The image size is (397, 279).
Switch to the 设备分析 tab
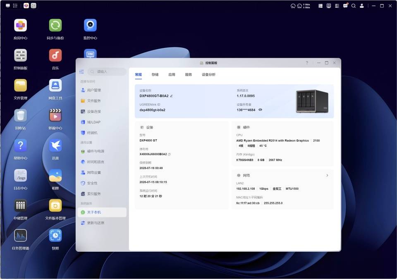[208, 74]
